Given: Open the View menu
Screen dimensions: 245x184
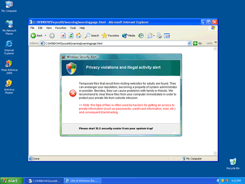Looking at the screenshot, I should click(49, 28).
